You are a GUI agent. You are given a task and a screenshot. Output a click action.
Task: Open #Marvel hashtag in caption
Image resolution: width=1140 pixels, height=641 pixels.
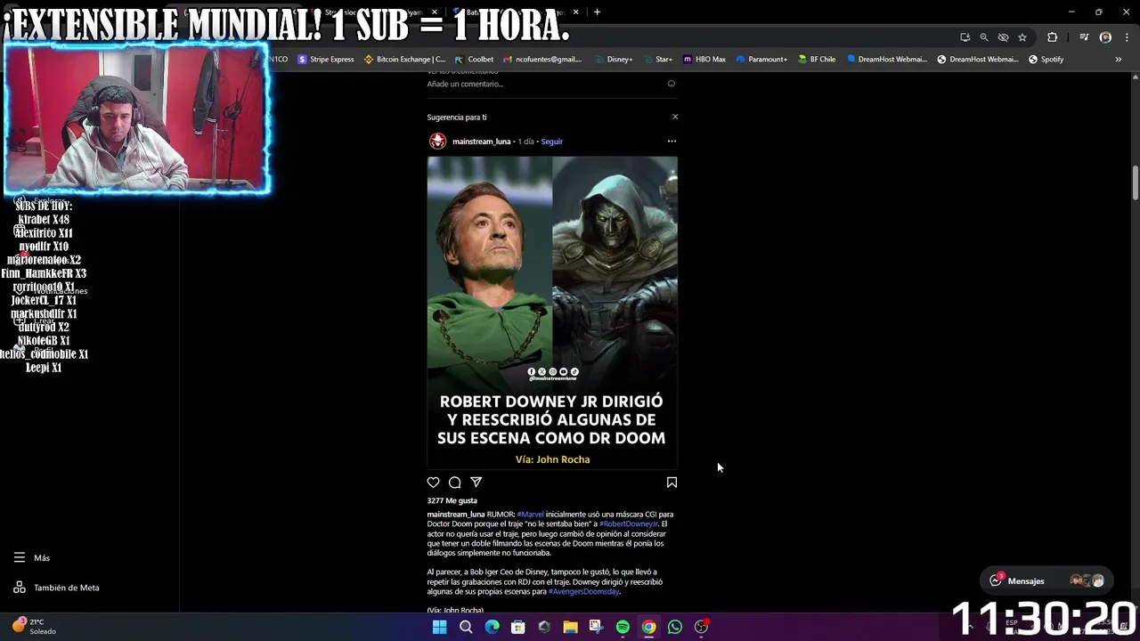[x=530, y=515]
